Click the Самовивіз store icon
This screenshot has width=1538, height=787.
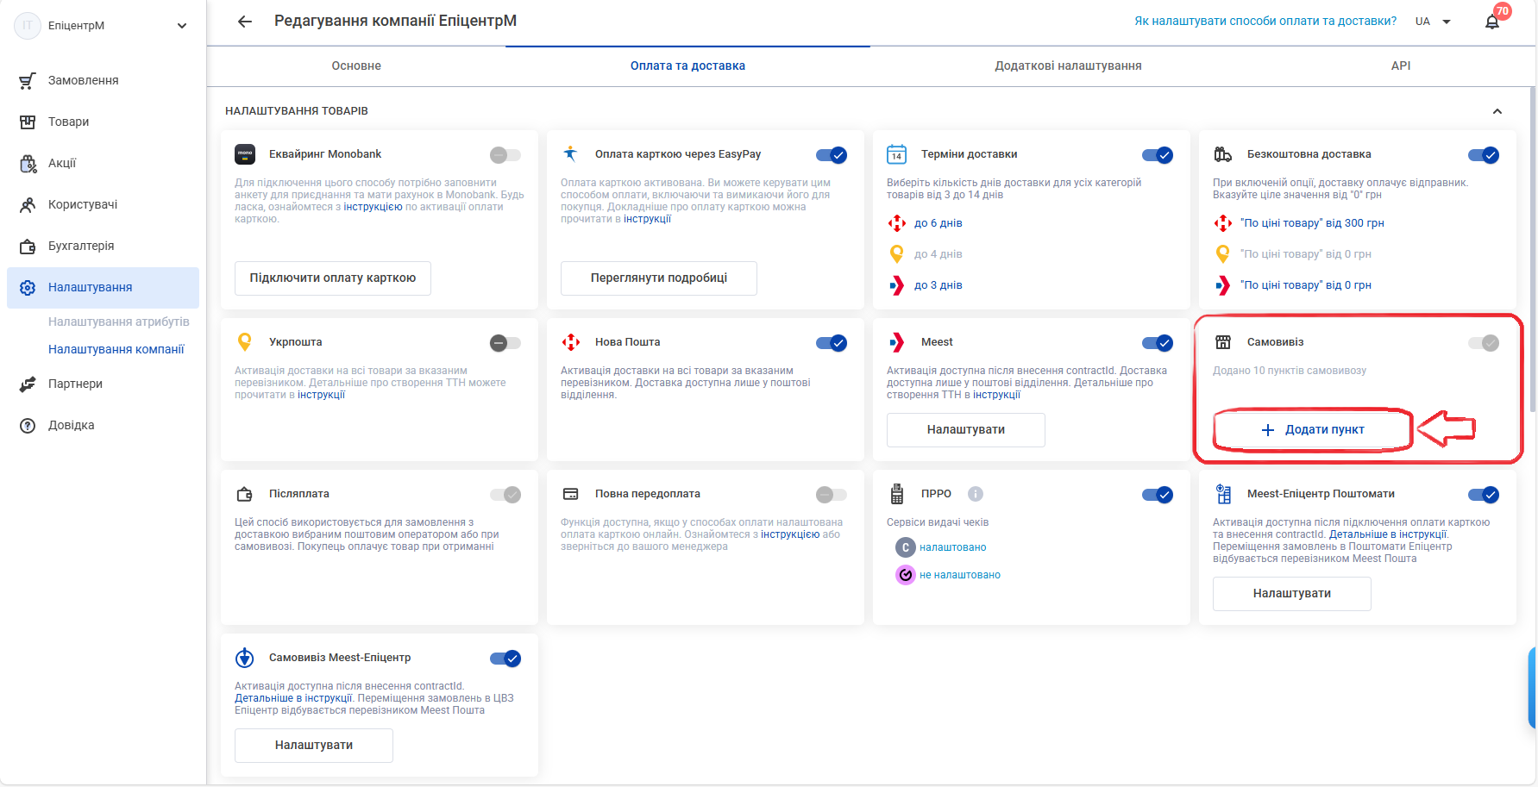click(x=1223, y=342)
